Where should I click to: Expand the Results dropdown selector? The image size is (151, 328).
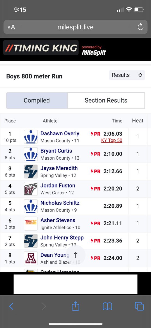pyautogui.click(x=127, y=75)
